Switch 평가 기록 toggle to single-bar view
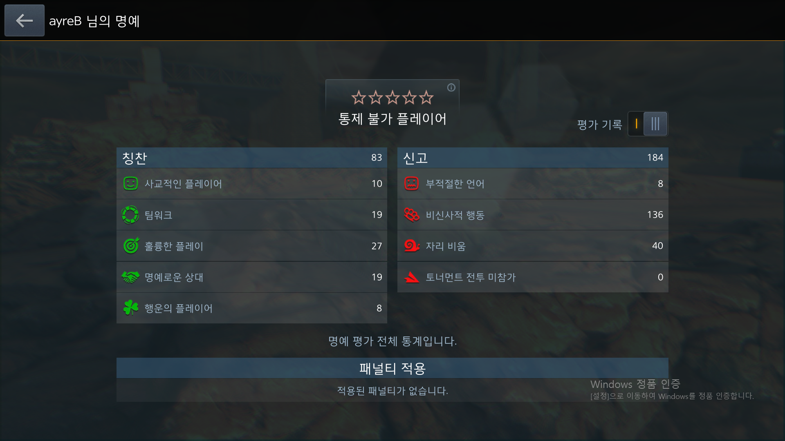The image size is (785, 441). (636, 124)
